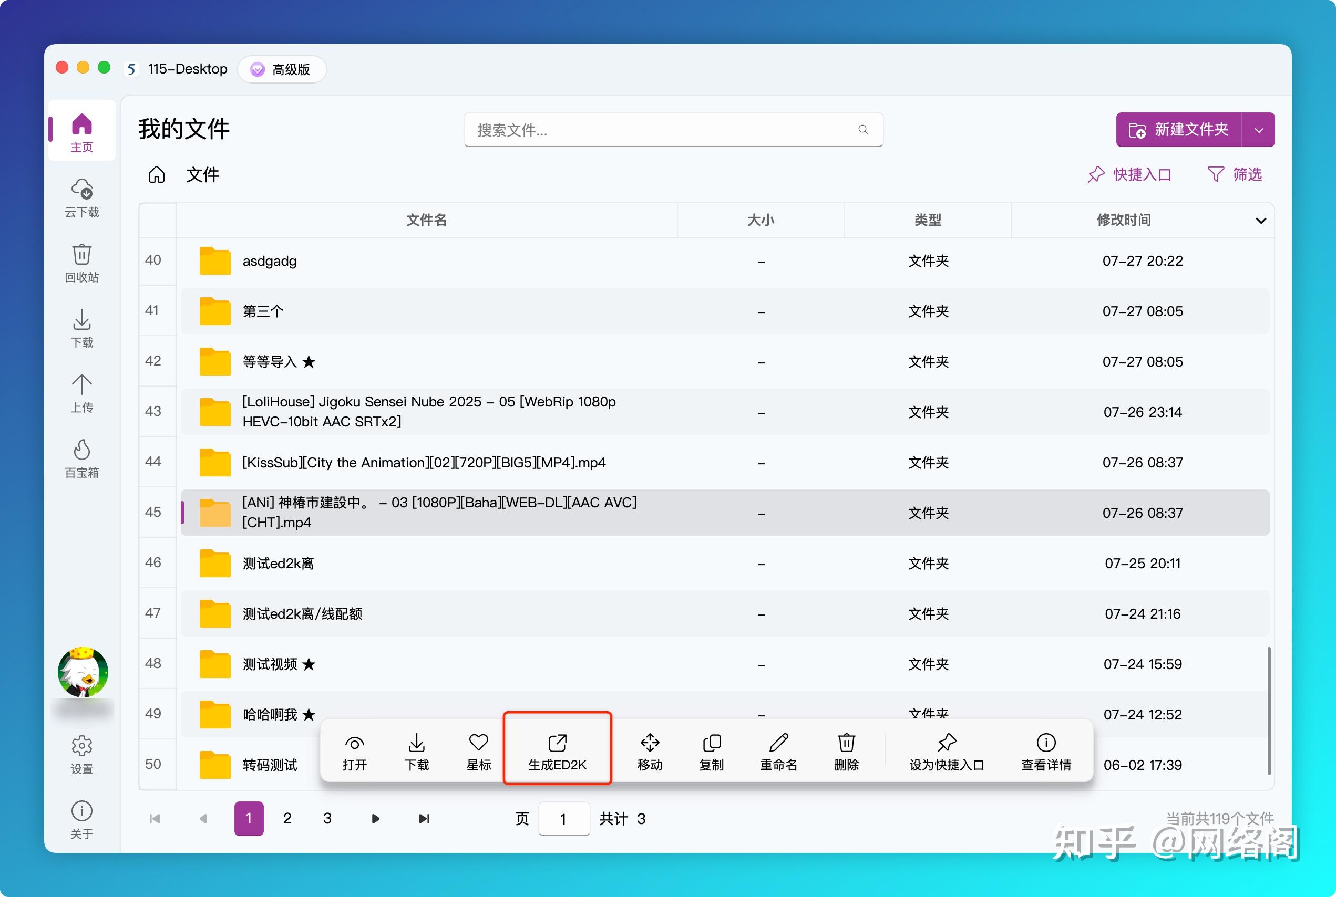Select page 1 in pagination
Screen dimensions: 1336x897
click(249, 819)
